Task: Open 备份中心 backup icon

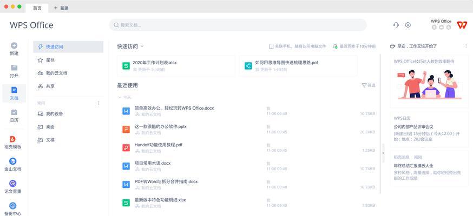Action: [x=12, y=206]
